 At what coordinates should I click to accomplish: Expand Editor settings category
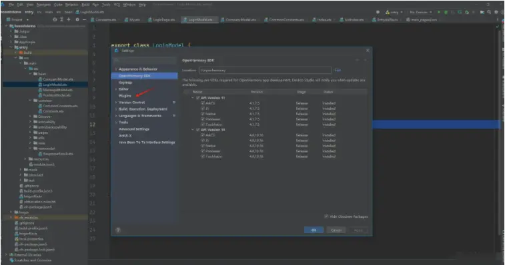pyautogui.click(x=116, y=89)
